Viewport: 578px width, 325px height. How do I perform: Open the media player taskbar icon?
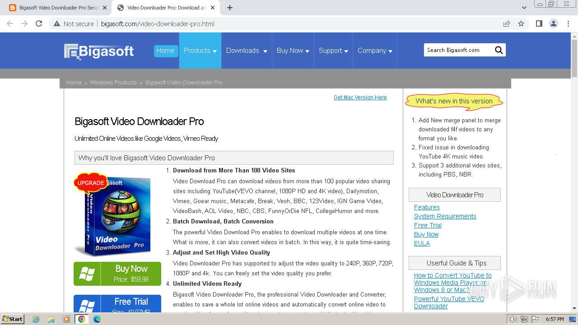(66, 319)
